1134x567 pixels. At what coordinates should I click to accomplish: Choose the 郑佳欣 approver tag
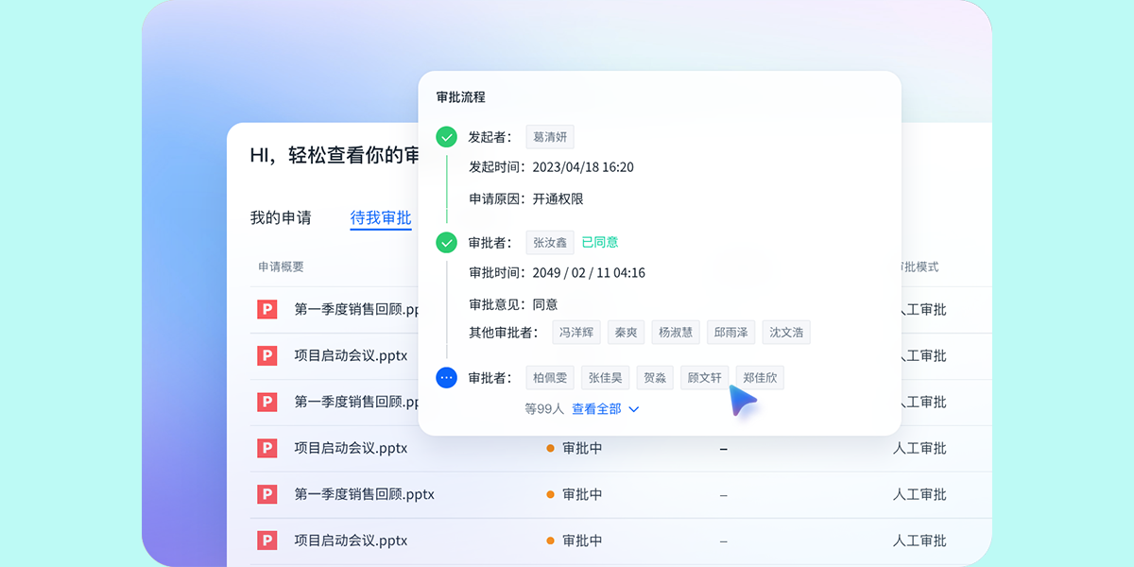tap(760, 378)
